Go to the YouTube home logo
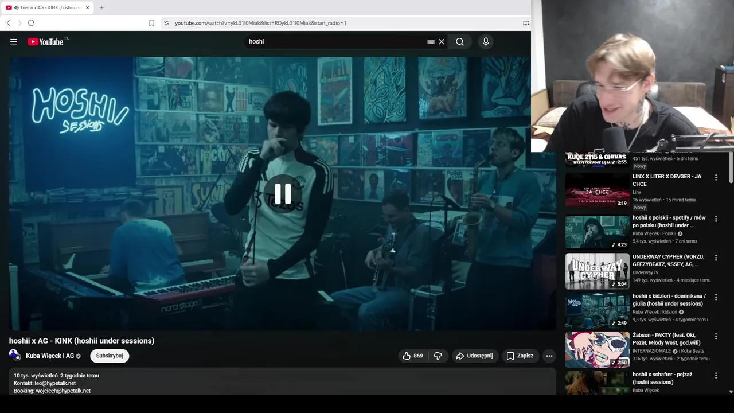The image size is (734, 413). tap(45, 42)
